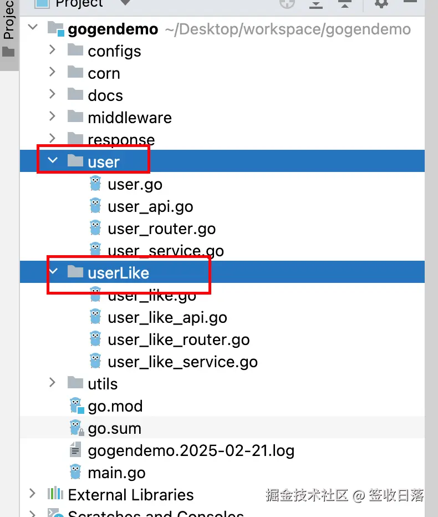Select user_like_service.go in the tree
438x517 pixels.
pos(182,362)
